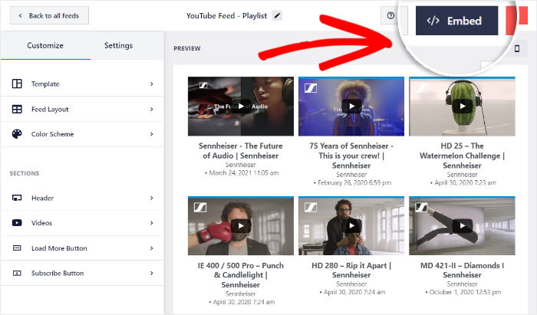
Task: Click the Videos YouTube icon
Action: click(x=17, y=223)
